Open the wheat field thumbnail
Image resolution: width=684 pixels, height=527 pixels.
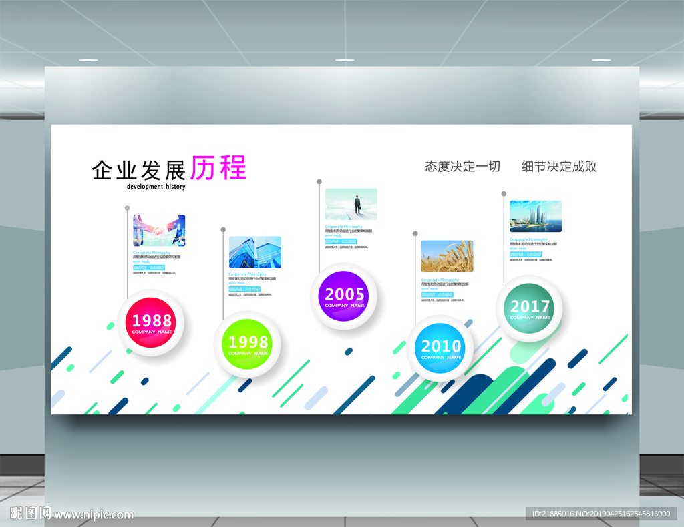447,257
